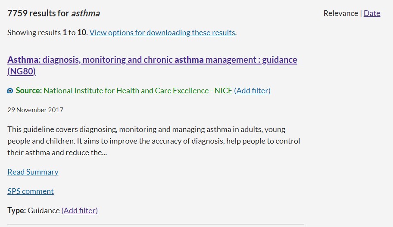Click the 29 November 2017 date text
393x227 pixels.
tap(35, 110)
